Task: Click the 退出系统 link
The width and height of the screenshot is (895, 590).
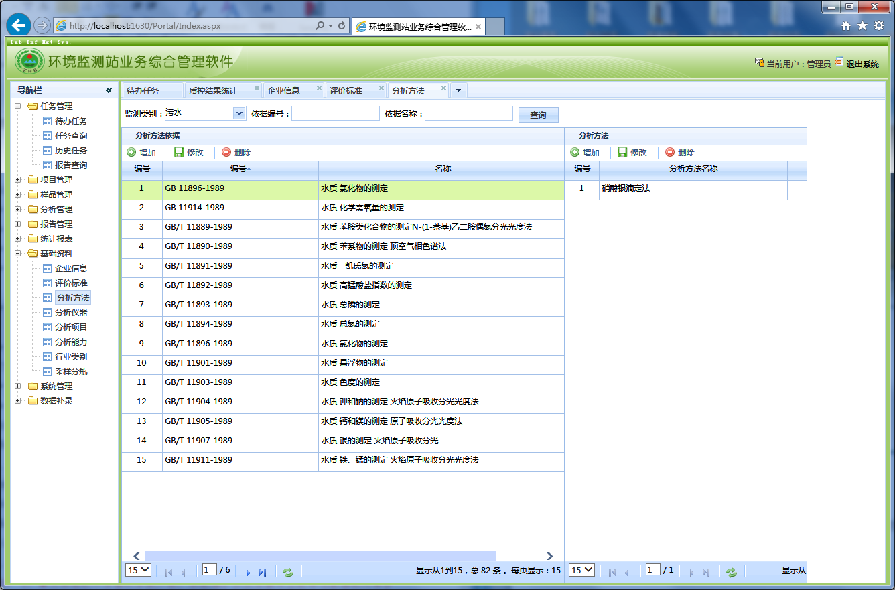Action: (862, 64)
